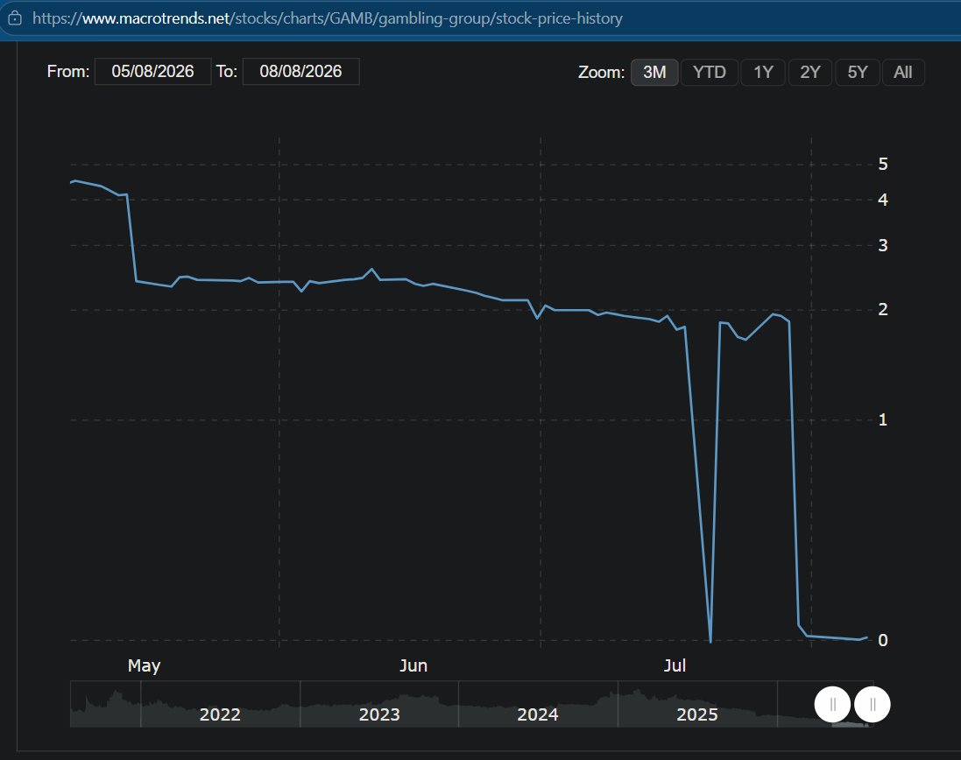This screenshot has width=961, height=760.
Task: Click the Jul x-axis label
Action: click(675, 665)
